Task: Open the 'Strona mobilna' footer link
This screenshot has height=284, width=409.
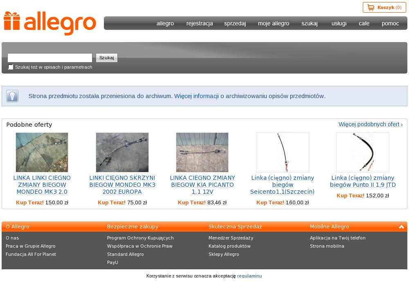Action: click(x=327, y=246)
